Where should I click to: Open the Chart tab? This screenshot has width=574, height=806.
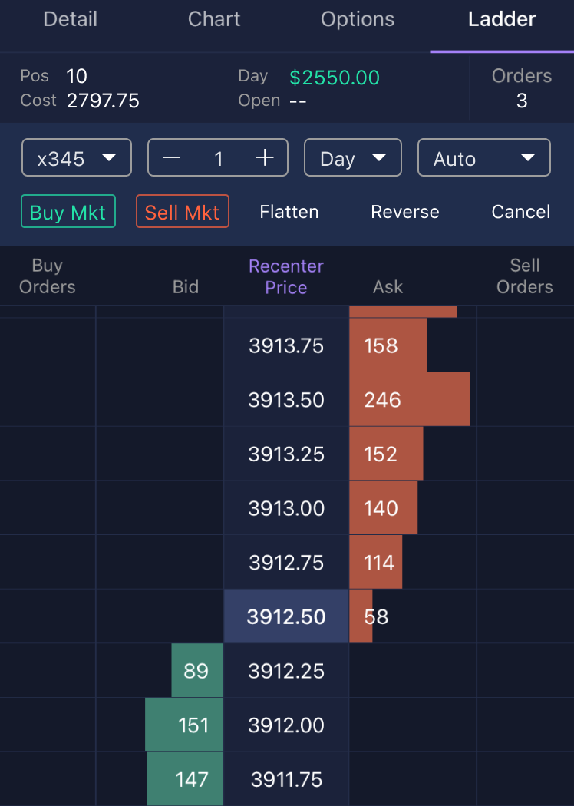point(214,20)
